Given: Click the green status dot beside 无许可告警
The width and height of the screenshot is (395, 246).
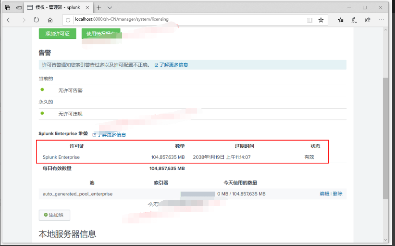Looking at the screenshot, I should coord(42,90).
